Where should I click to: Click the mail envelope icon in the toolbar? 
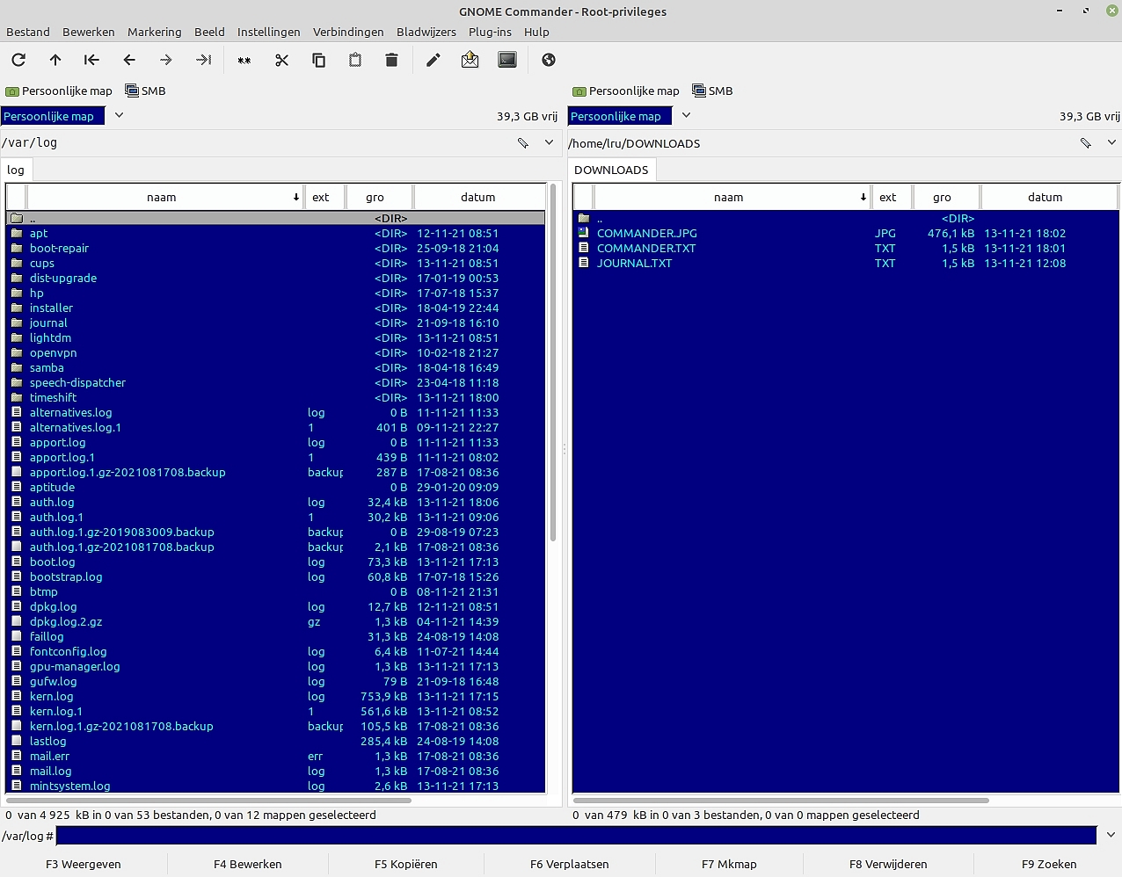coord(470,60)
